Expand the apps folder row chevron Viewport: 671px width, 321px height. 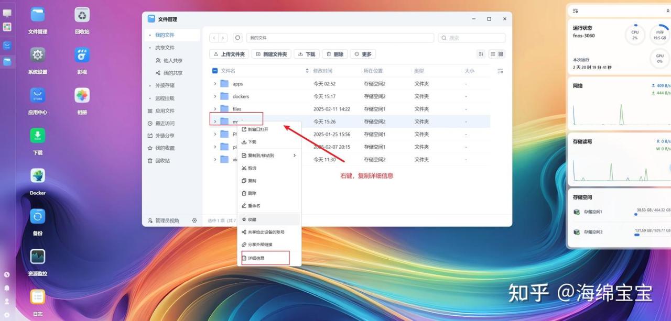215,84
